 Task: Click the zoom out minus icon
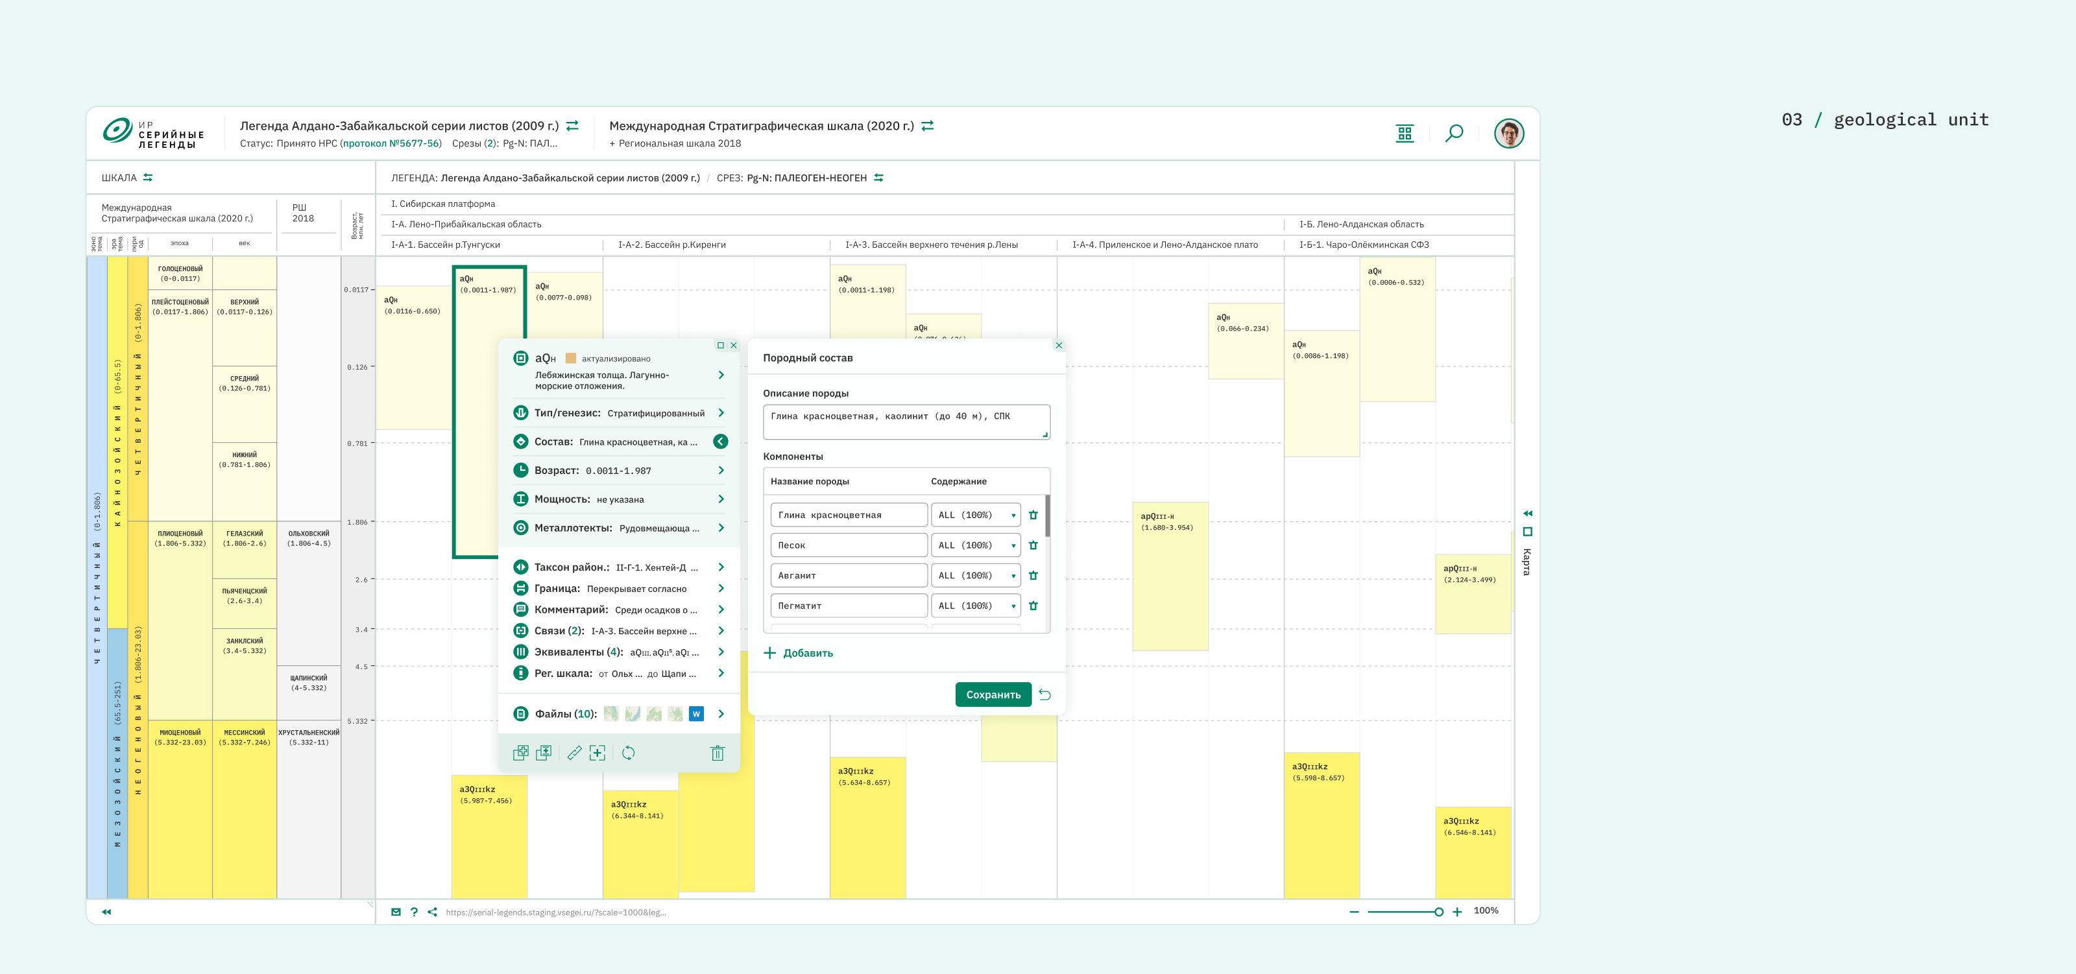1354,912
